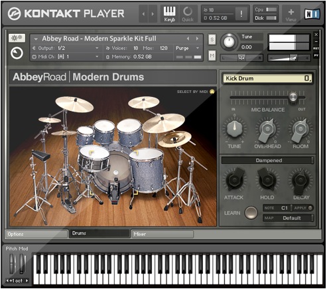Select the kick drum in kit image
This screenshot has height=289, width=327.
click(115, 173)
